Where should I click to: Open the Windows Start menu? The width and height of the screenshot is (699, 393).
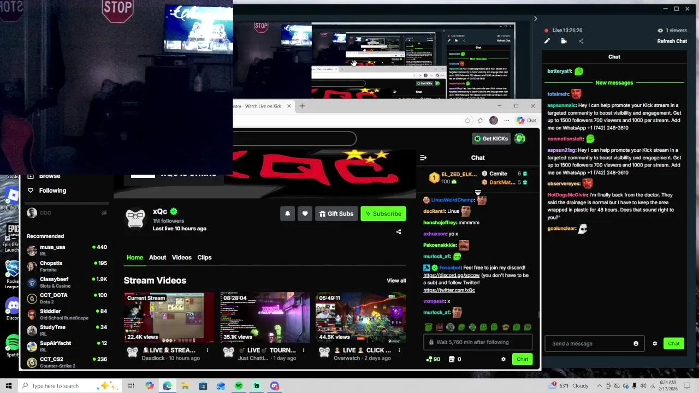click(8, 386)
